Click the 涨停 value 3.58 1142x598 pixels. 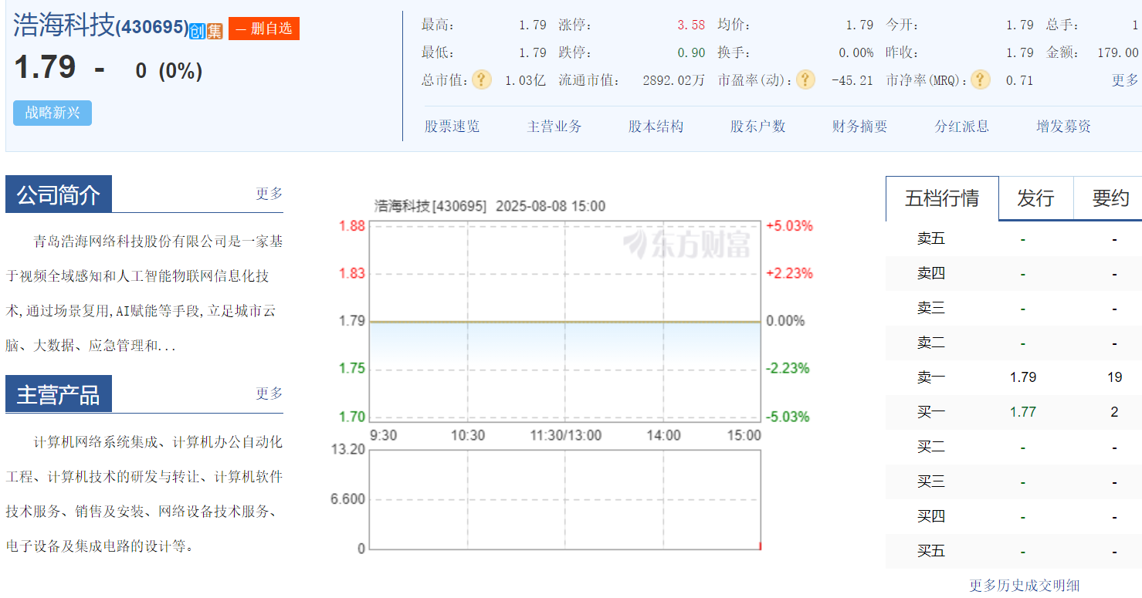pos(691,25)
